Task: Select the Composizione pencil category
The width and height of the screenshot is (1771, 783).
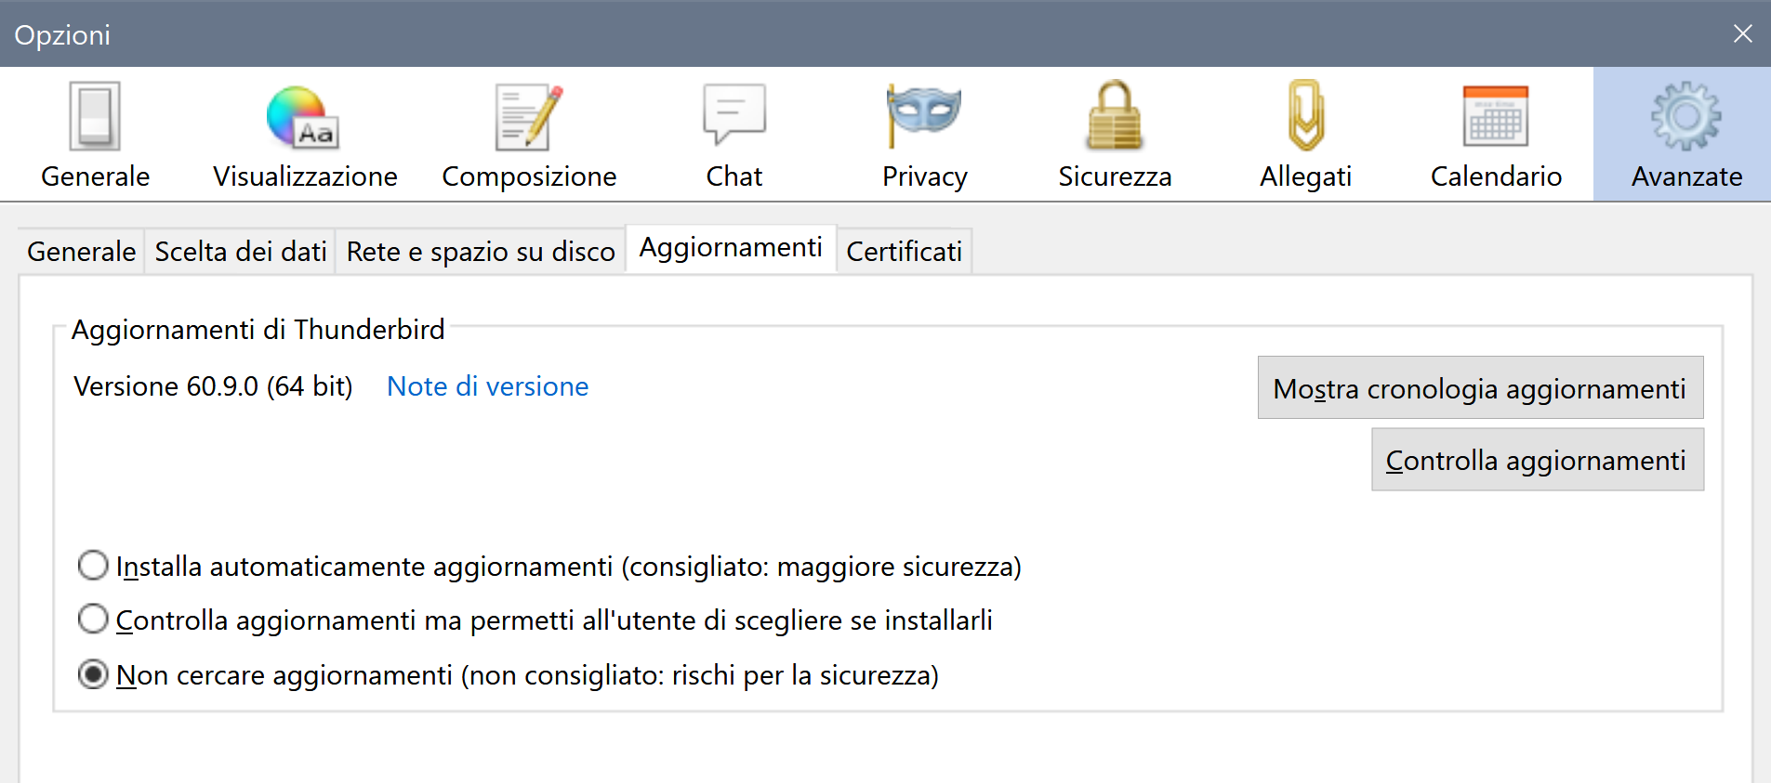Action: pos(529,135)
